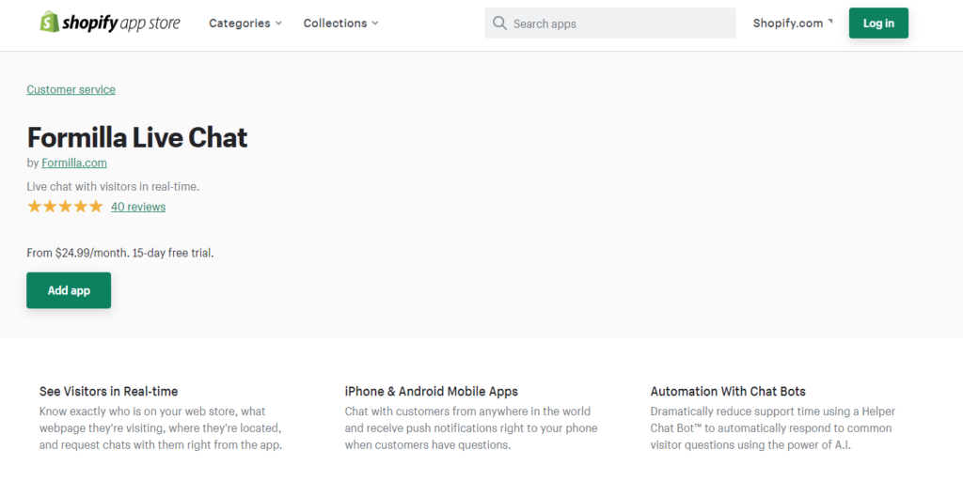Viewport: 963px width, 497px height.
Task: Open the Categories dropdown menu
Action: click(x=245, y=23)
